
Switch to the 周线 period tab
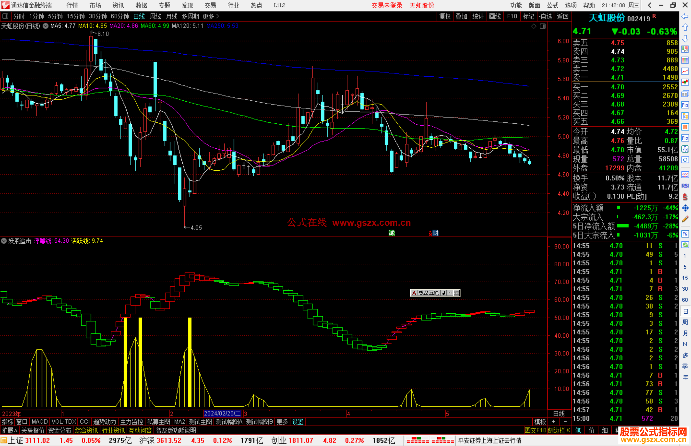pyautogui.click(x=155, y=16)
